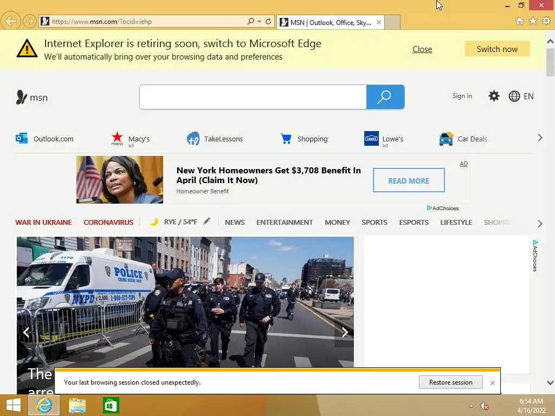Open the ENTERTAINMENT category
The height and width of the screenshot is (416, 555).
point(285,223)
